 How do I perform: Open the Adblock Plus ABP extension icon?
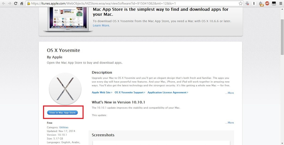(267, 3)
